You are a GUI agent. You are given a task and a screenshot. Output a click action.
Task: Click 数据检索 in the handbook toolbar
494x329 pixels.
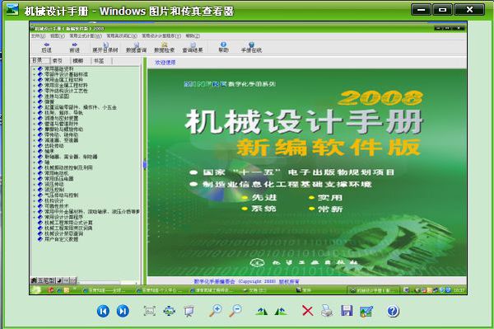[x=164, y=47]
